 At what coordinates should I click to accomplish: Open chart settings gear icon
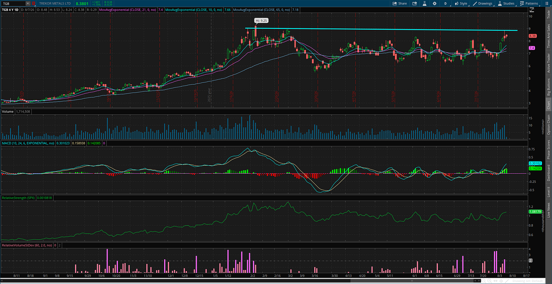click(x=434, y=3)
